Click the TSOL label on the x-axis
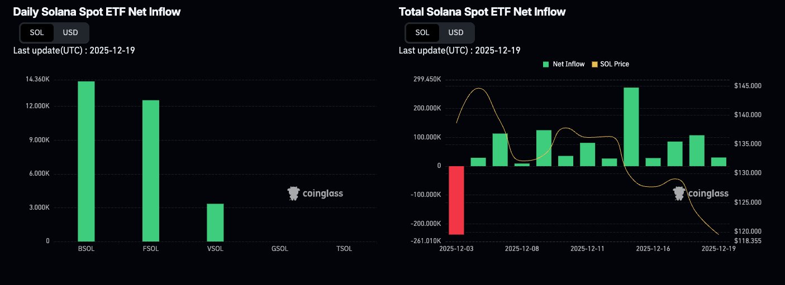This screenshot has height=285, width=785. click(344, 249)
